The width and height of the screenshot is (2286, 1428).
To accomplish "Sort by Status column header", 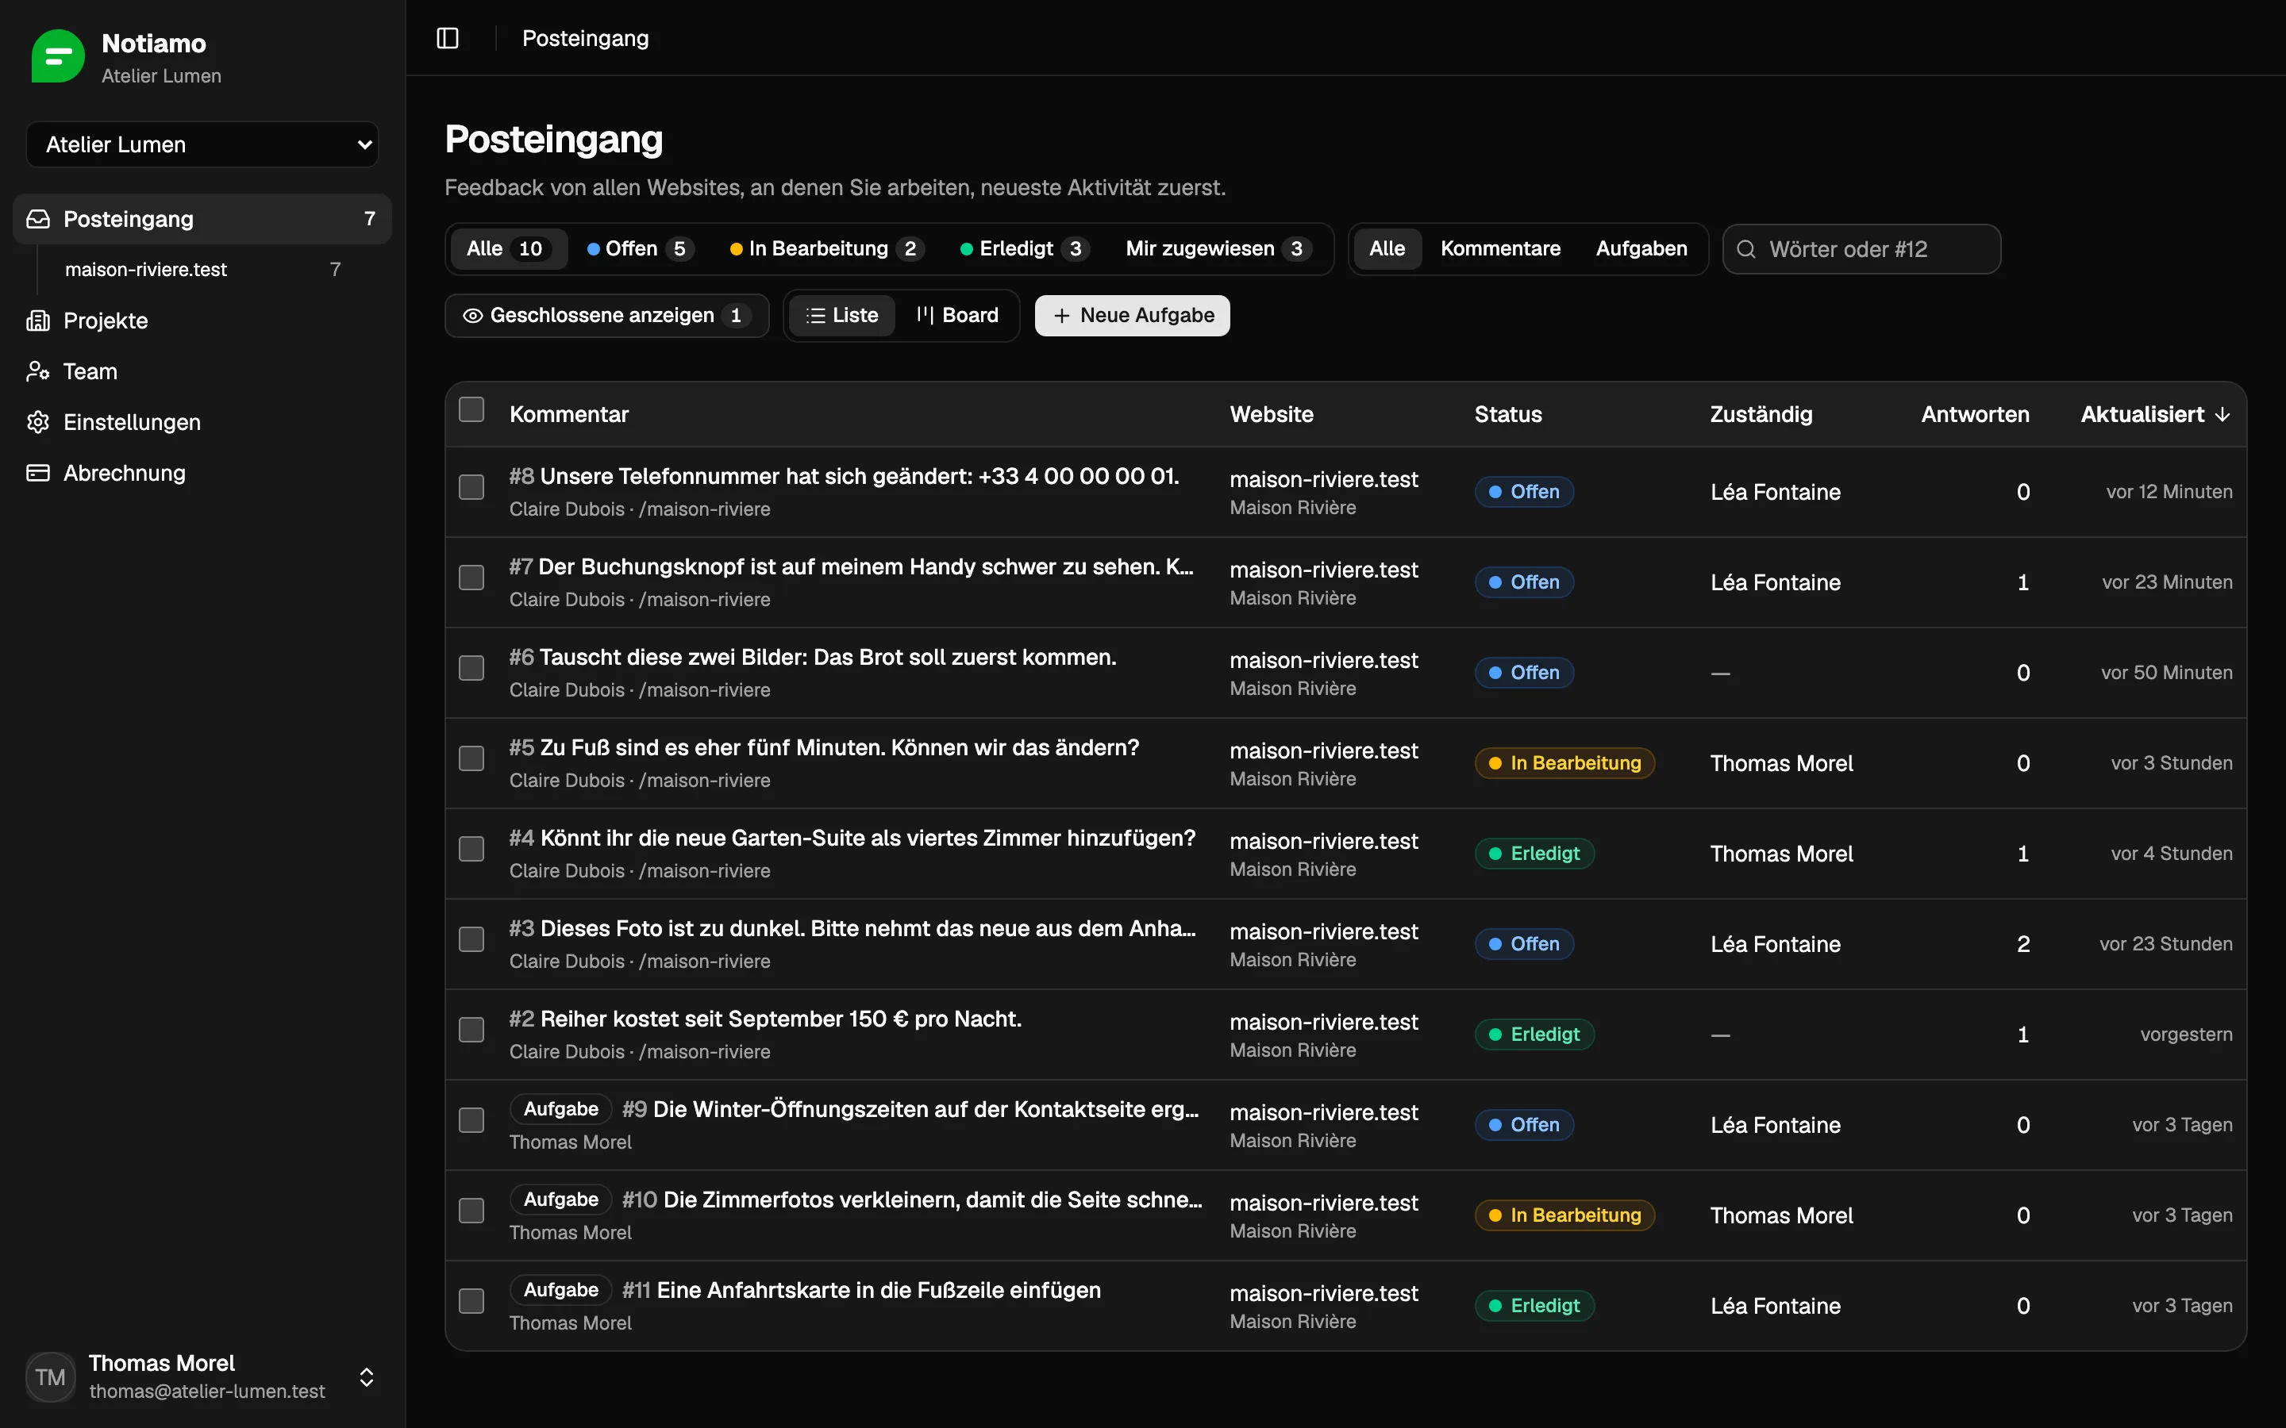I will click(x=1507, y=415).
